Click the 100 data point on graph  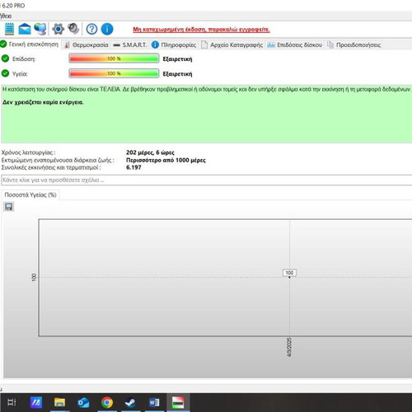tap(289, 277)
